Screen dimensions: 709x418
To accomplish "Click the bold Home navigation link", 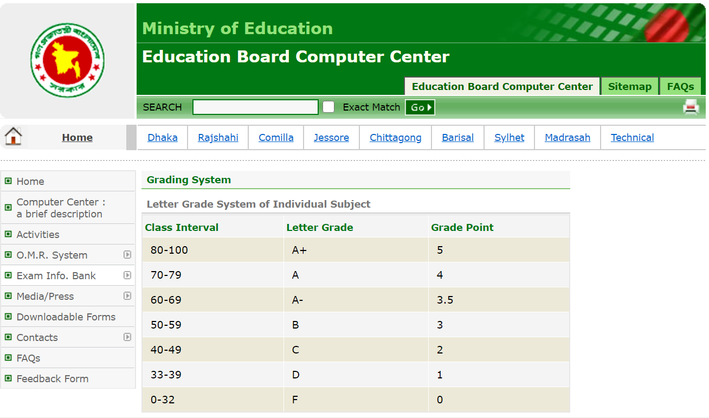I will click(77, 138).
